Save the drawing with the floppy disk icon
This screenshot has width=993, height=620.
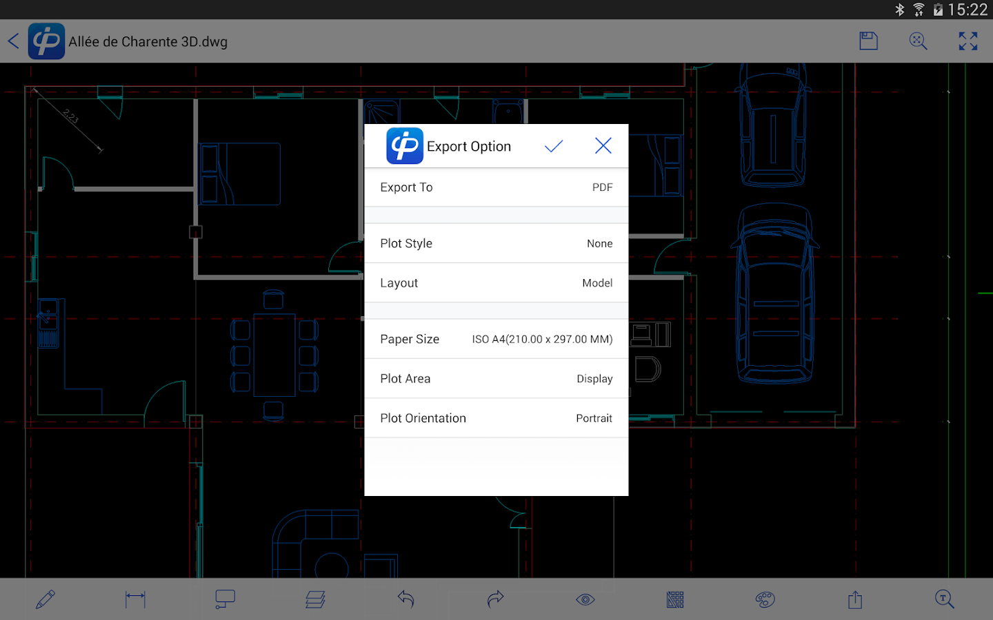pyautogui.click(x=868, y=41)
